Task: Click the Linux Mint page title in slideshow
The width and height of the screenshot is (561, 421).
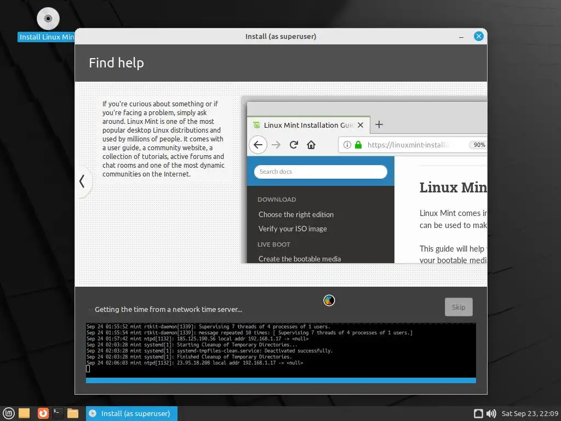Action: point(453,187)
